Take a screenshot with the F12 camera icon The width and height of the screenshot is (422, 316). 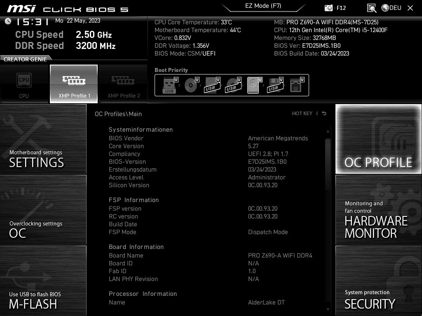tap(328, 8)
